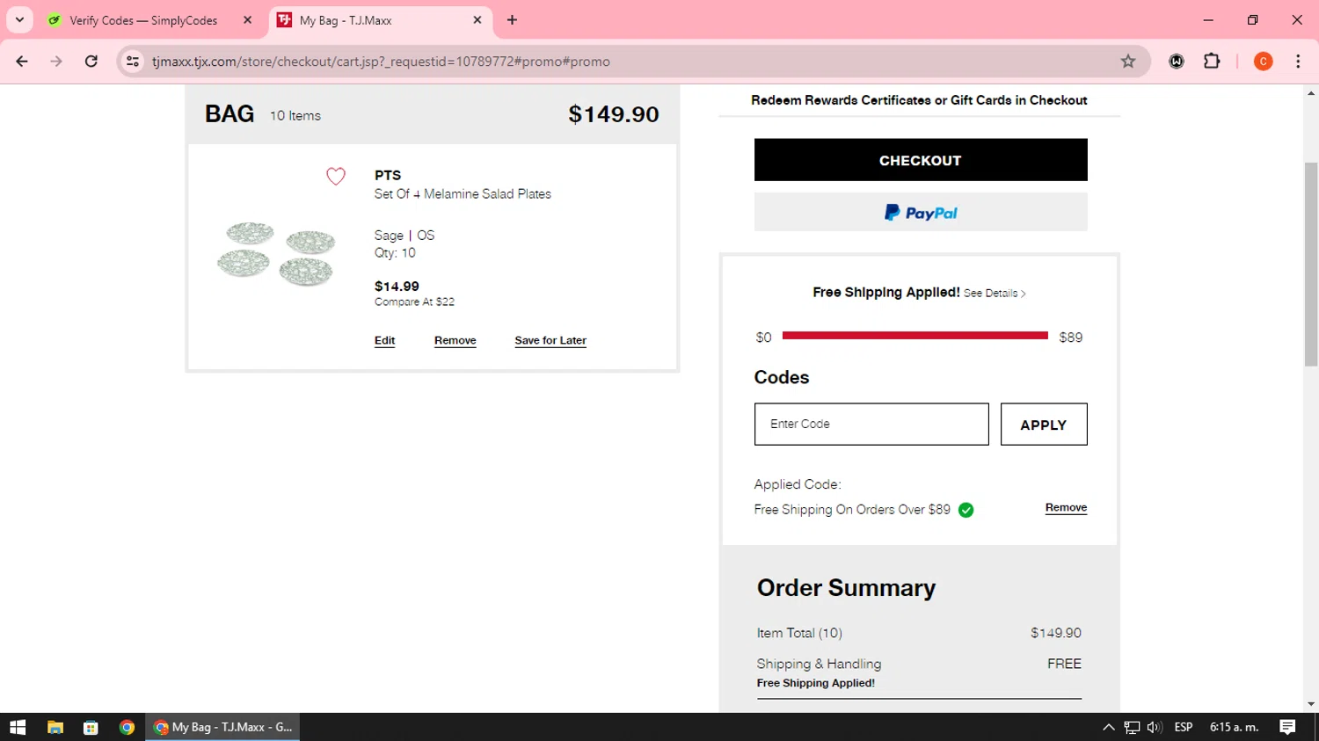The image size is (1319, 741).
Task: Open the Extensions puzzle icon
Action: click(x=1212, y=62)
